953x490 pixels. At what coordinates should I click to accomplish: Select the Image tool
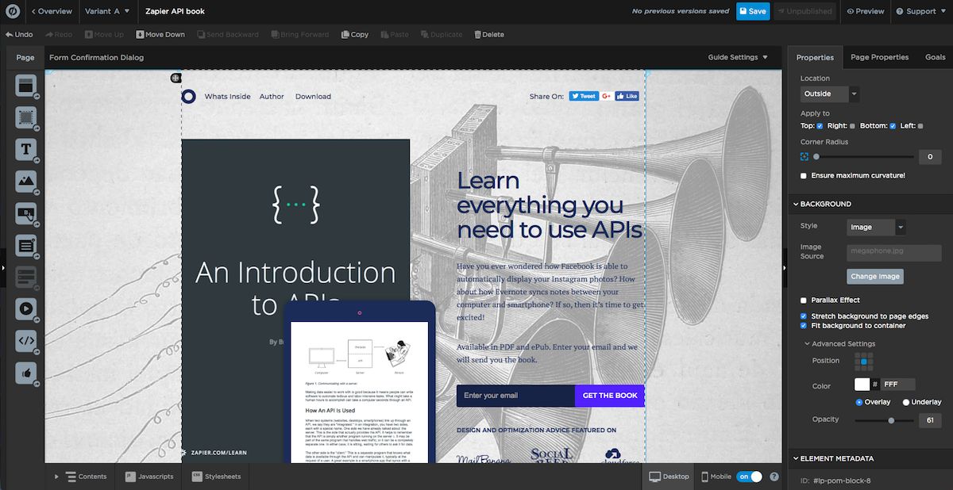click(25, 181)
